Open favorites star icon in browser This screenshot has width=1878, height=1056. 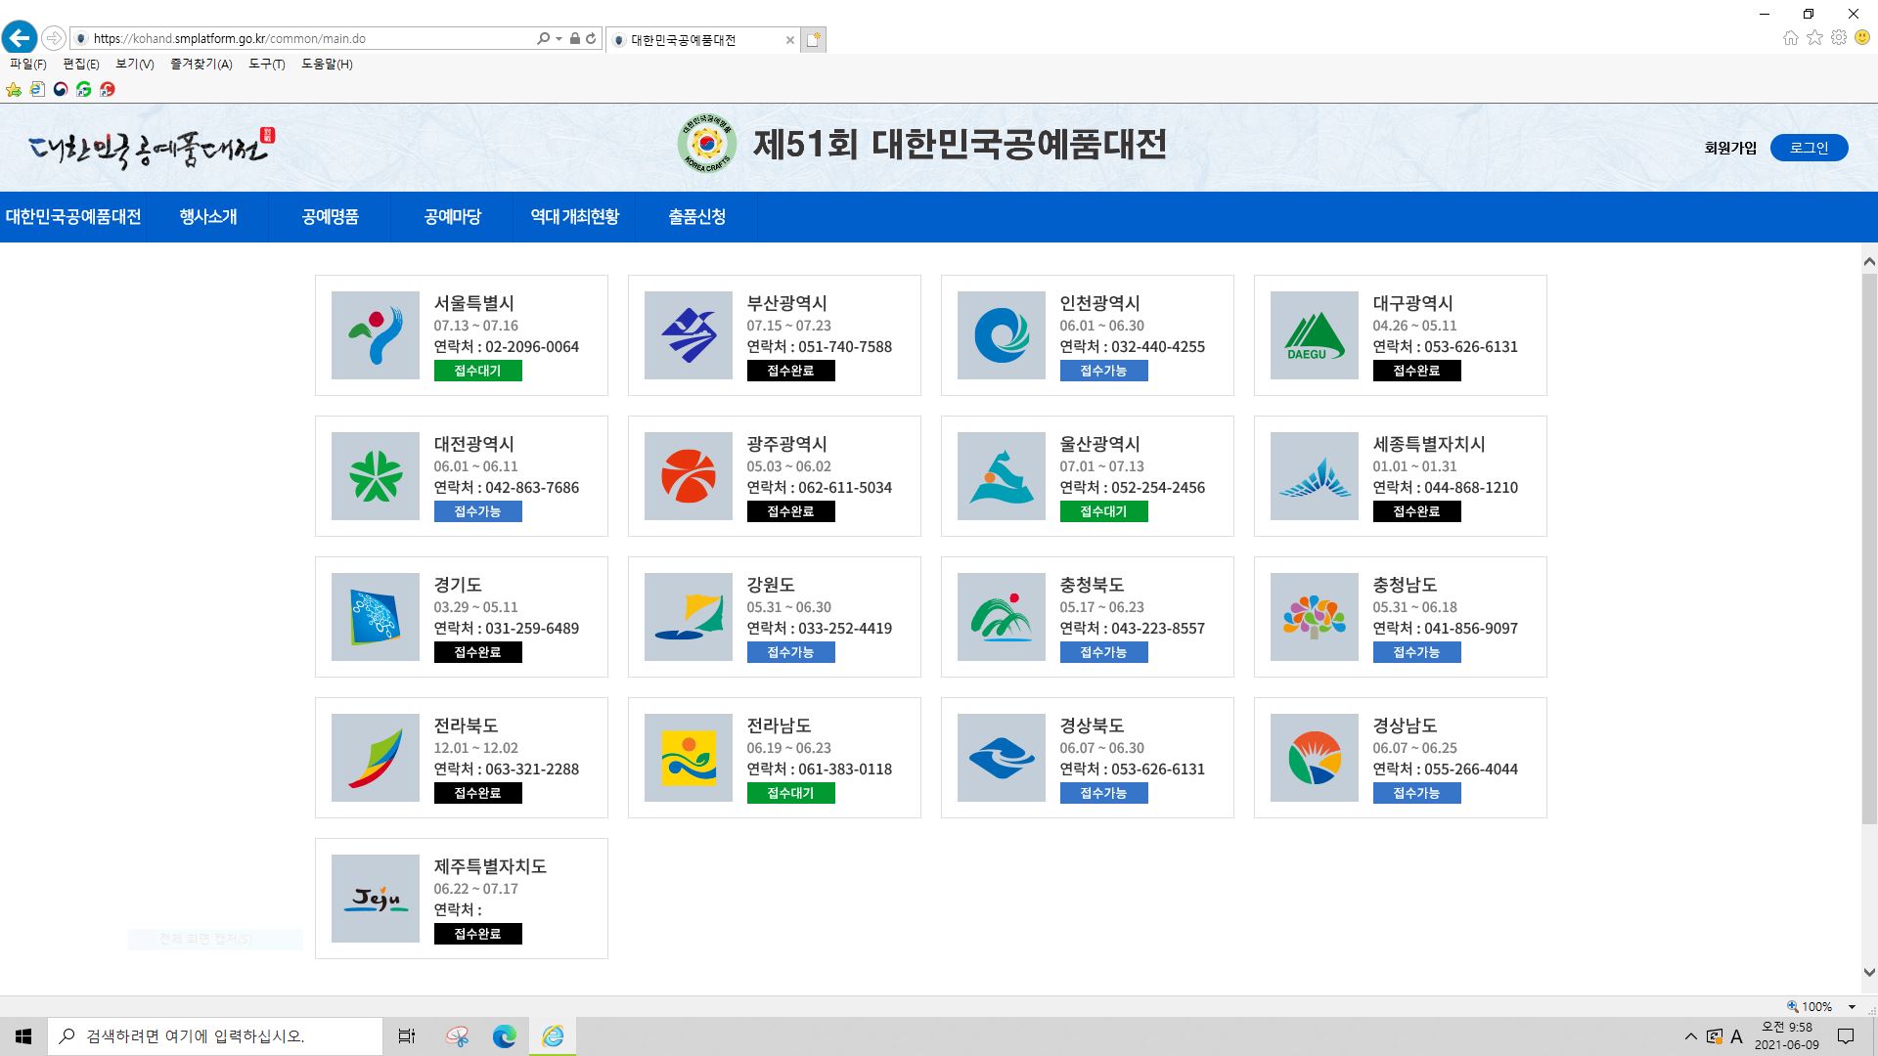[1815, 38]
